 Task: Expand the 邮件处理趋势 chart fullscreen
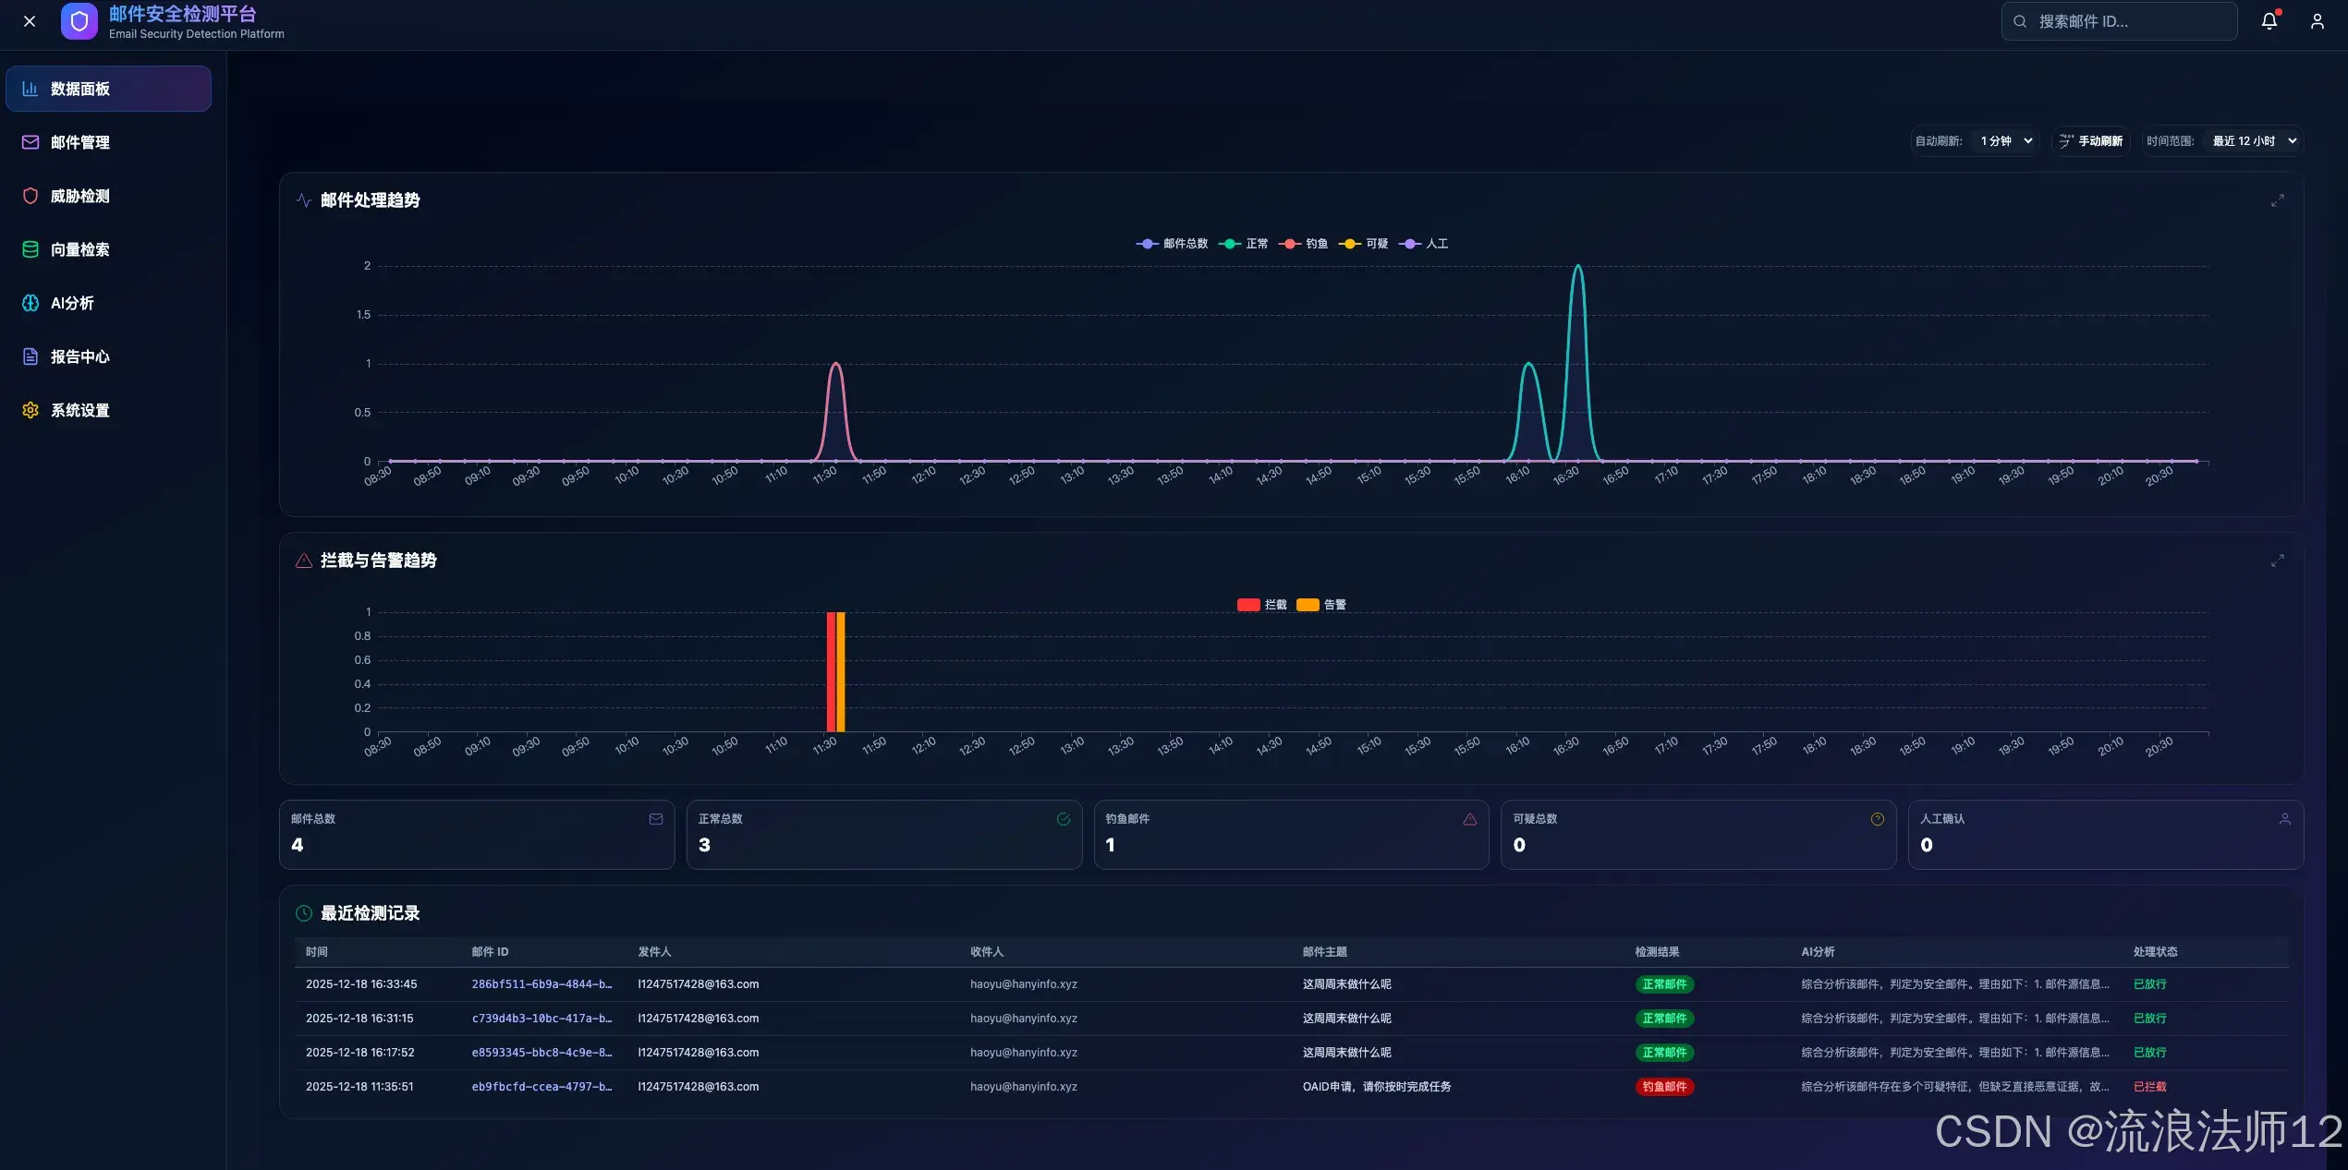click(x=2277, y=200)
